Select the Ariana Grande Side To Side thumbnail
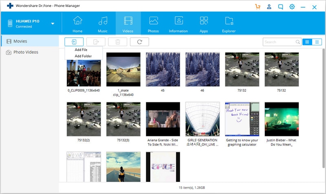Screen dimensions: 326x194 tap(163, 119)
